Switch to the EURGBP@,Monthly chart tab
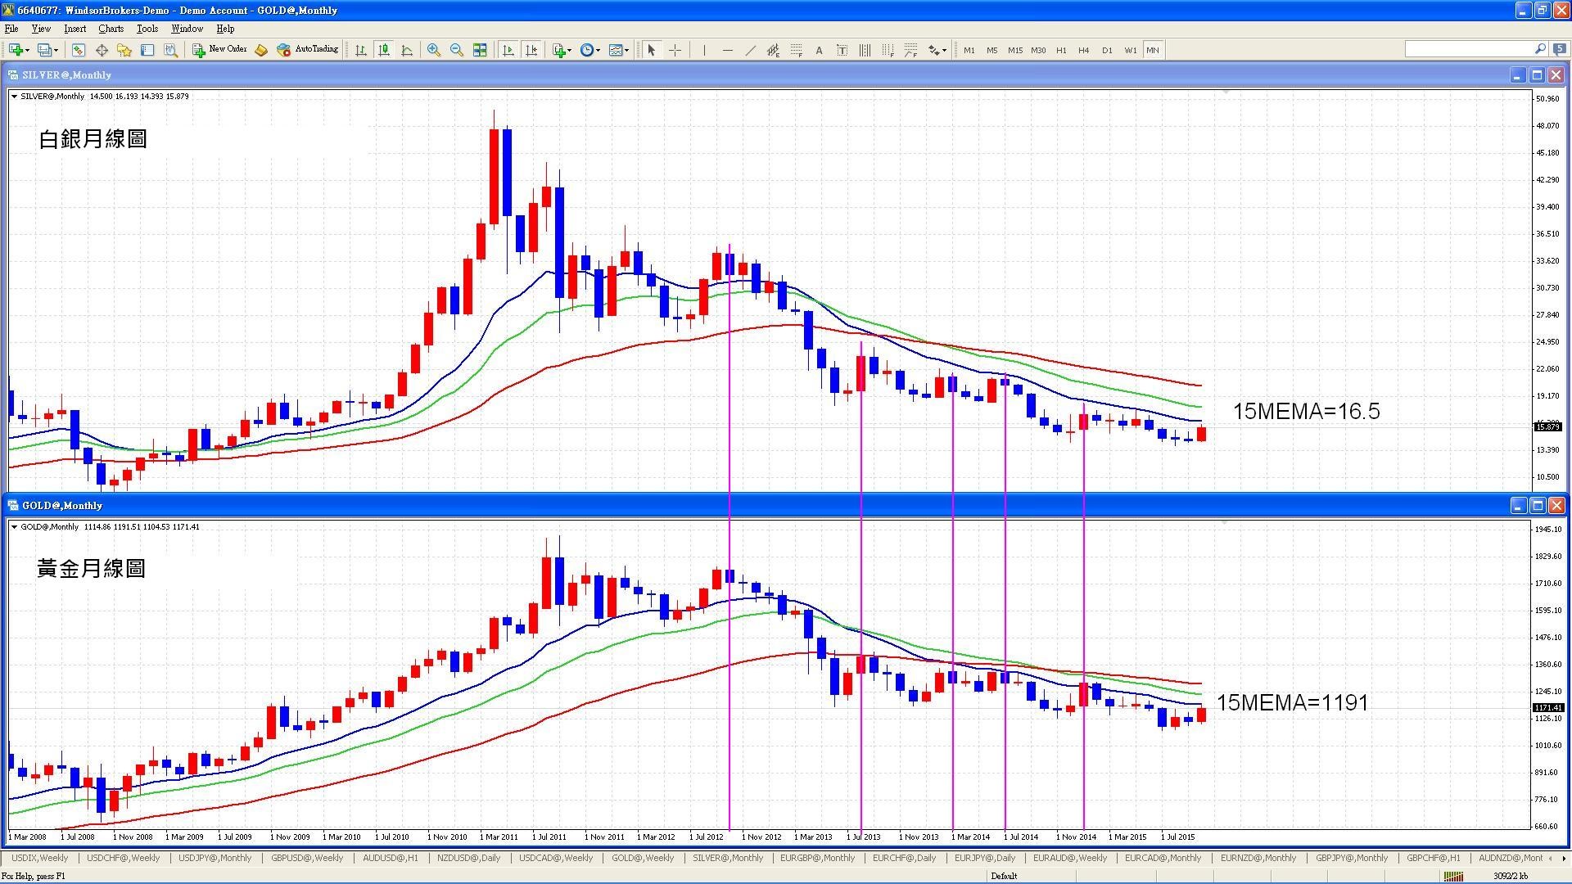This screenshot has height=884, width=1572. click(x=817, y=858)
